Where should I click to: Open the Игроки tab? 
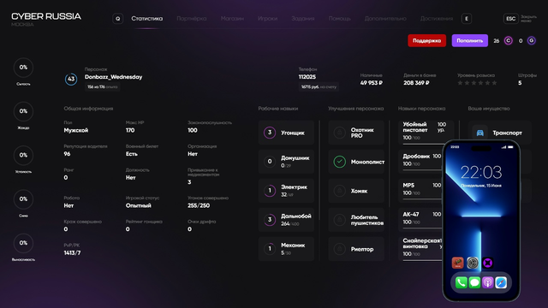point(268,19)
